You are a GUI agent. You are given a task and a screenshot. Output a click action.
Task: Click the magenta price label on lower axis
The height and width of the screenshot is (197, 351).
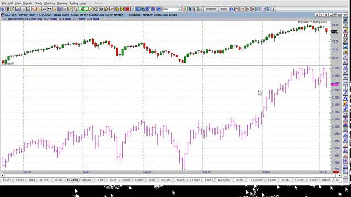coord(335,85)
